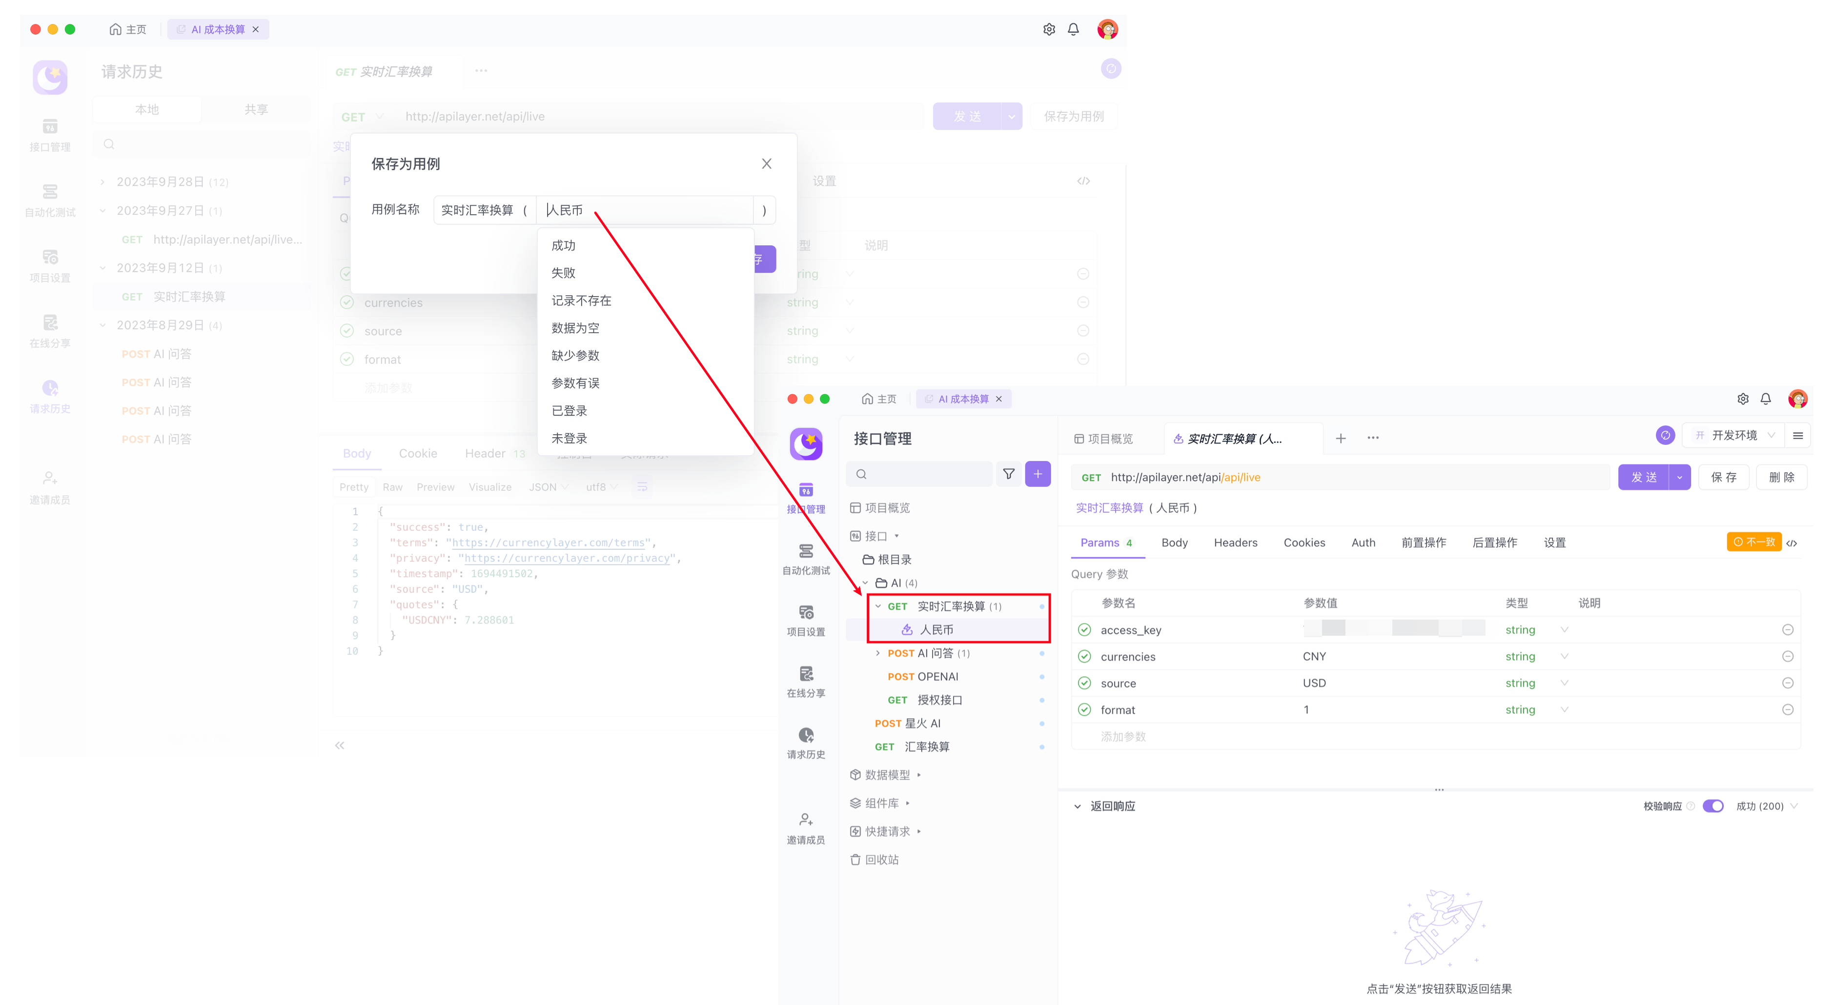
Task: Click the 删 除 button
Action: point(1781,477)
